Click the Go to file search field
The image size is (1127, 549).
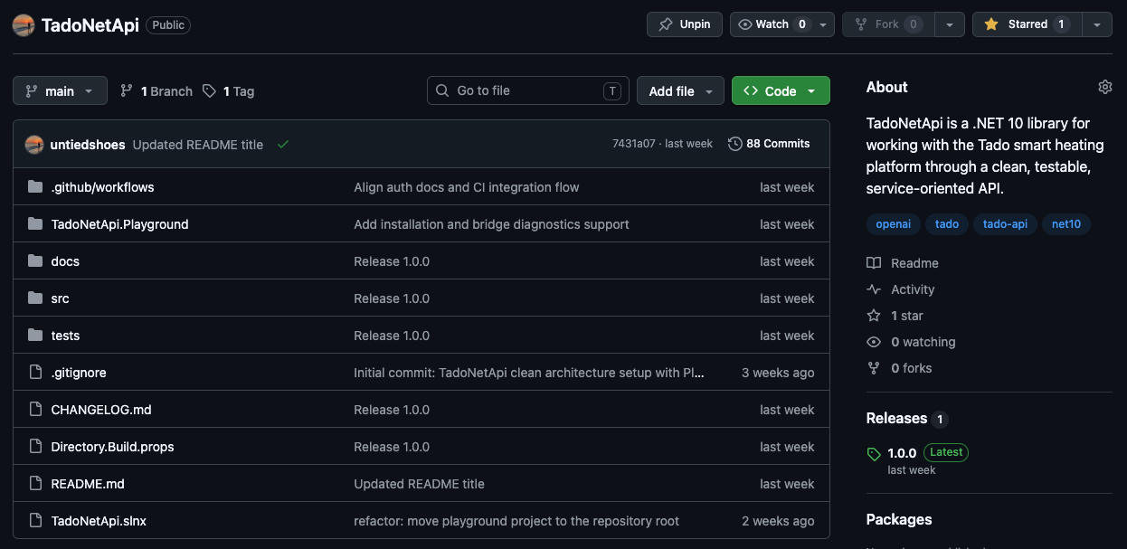pyautogui.click(x=527, y=90)
